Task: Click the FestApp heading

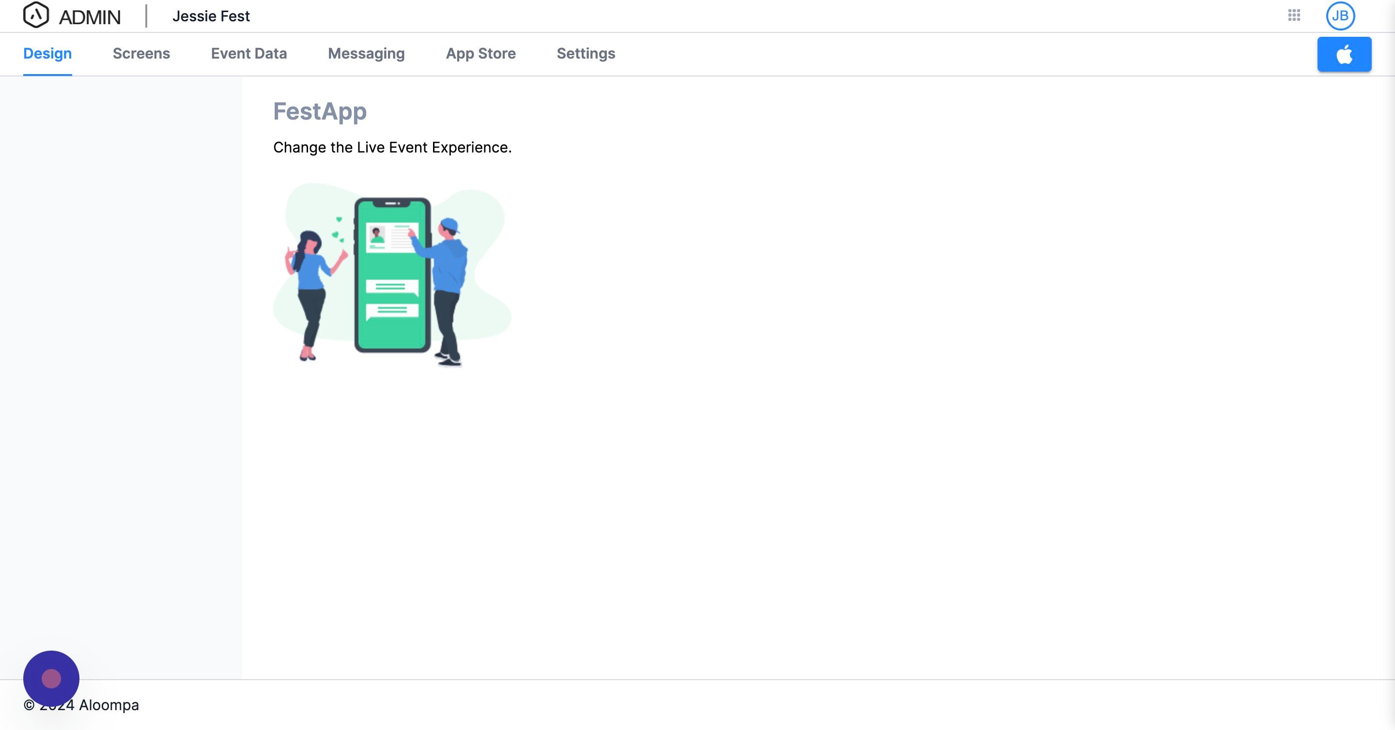Action: (320, 111)
